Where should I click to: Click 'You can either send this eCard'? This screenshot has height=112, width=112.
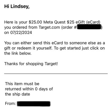[34, 43]
